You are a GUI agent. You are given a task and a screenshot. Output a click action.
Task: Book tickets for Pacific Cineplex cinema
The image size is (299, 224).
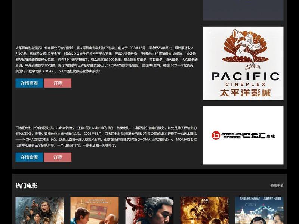click(x=58, y=83)
